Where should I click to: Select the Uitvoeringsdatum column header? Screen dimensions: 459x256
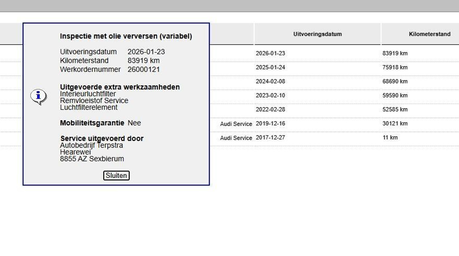pos(317,34)
